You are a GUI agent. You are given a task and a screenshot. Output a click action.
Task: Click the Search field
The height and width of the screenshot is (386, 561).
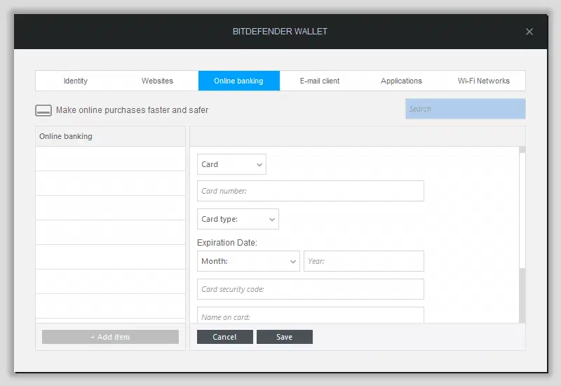(x=465, y=109)
